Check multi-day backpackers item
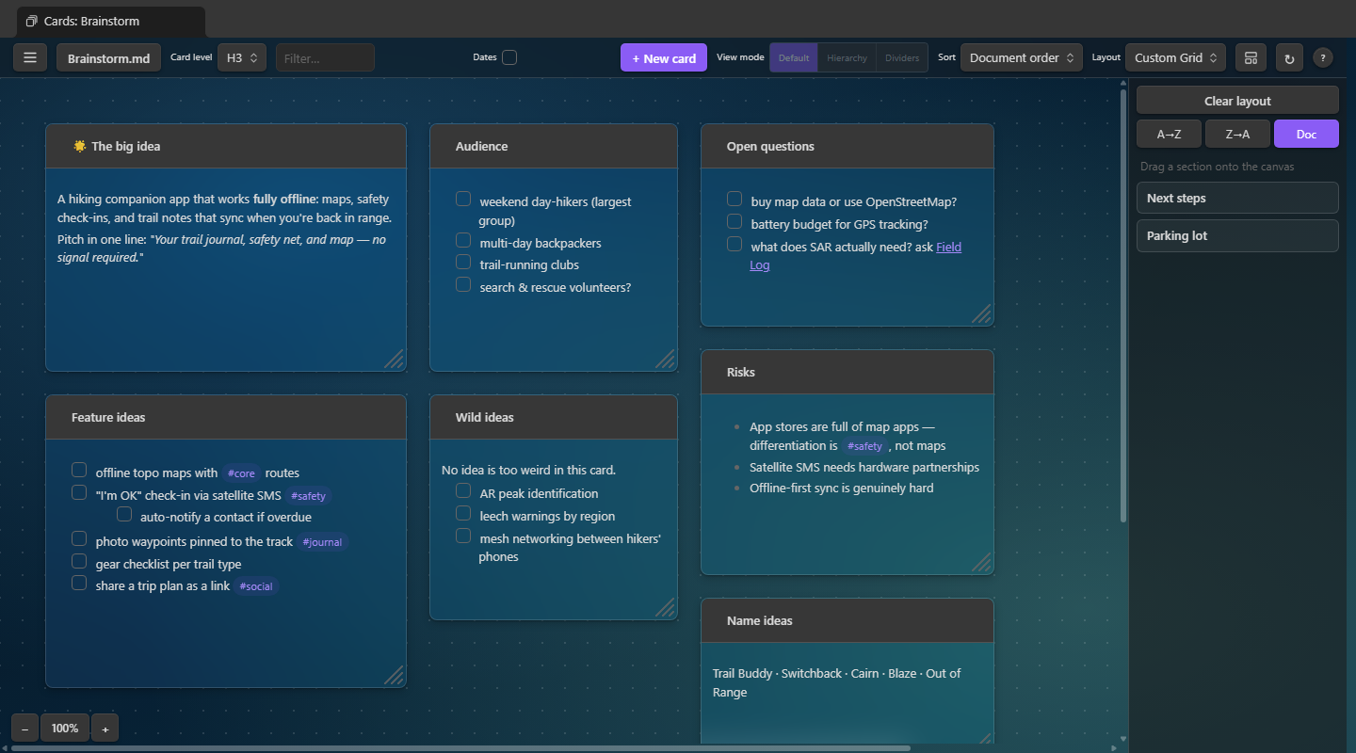The image size is (1356, 753). tap(463, 240)
